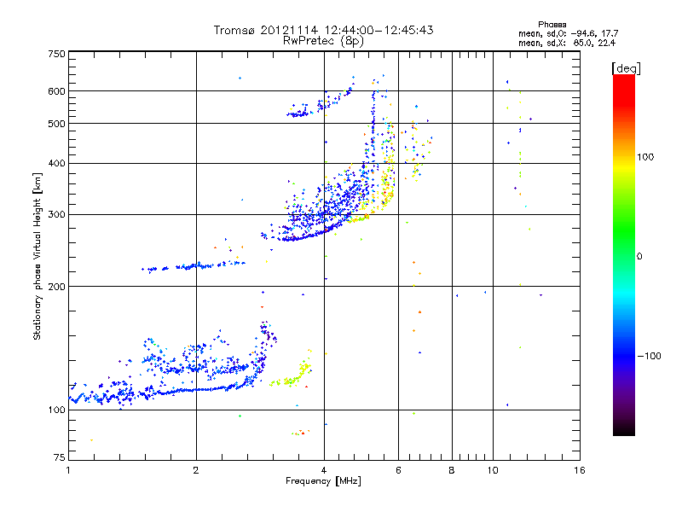Click the y-axis '400' tick label
This screenshot has height=512, width=682.
[56, 163]
